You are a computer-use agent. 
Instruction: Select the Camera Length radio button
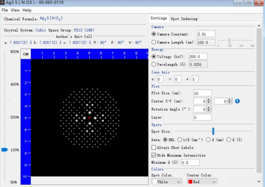tap(154, 42)
